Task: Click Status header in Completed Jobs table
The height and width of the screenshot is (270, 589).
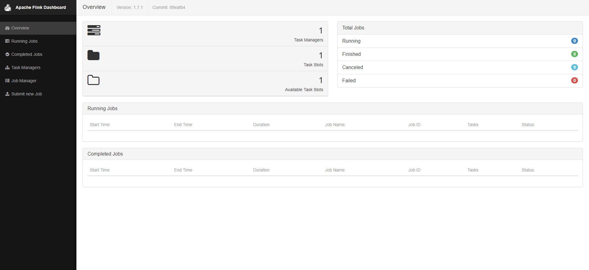Action: coord(528,170)
